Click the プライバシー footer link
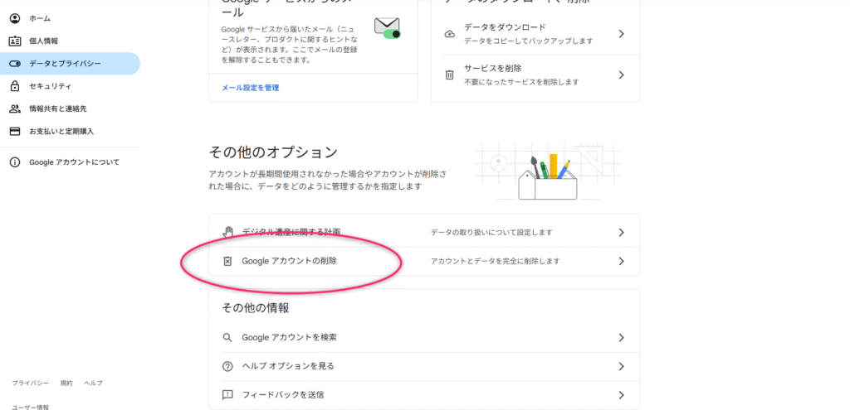The height and width of the screenshot is (410, 850). pyautogui.click(x=31, y=383)
